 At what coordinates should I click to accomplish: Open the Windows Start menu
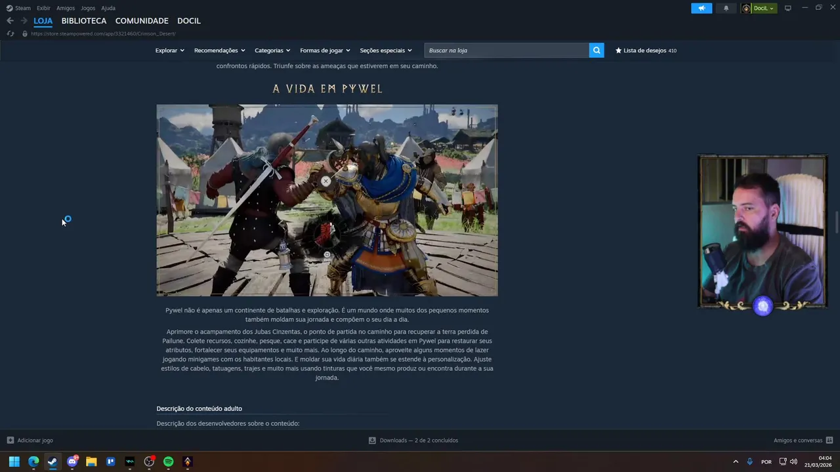[14, 462]
